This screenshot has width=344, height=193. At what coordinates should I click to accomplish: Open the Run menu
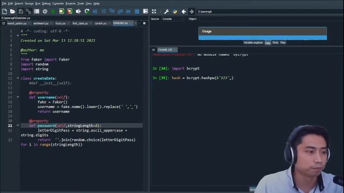click(38, 4)
